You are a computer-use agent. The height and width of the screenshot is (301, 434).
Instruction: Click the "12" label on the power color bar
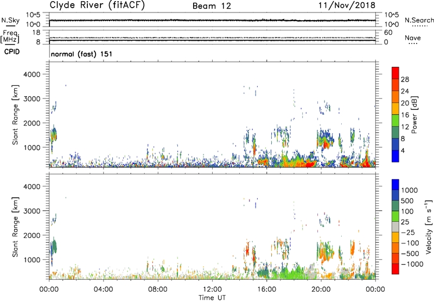tap(405, 127)
